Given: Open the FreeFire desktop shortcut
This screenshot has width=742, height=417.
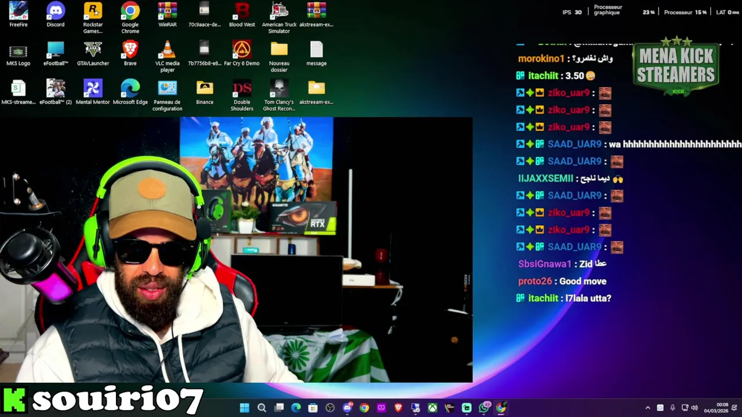Looking at the screenshot, I should [18, 15].
